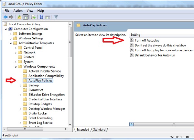This screenshot has height=140, width=194.
Task: Click the Digital Locker folder icon
Action: coord(25,113)
